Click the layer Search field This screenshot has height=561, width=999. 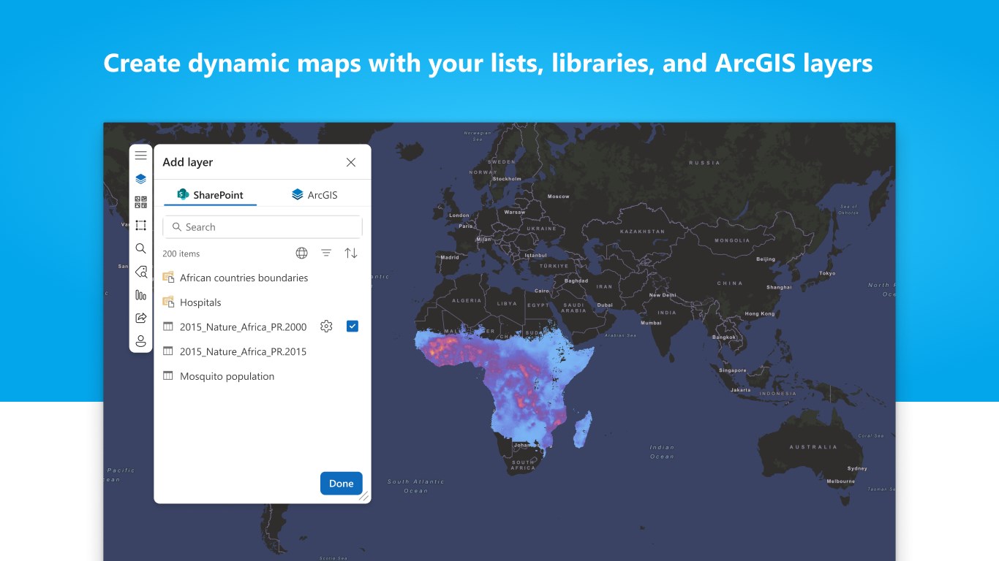pos(263,227)
